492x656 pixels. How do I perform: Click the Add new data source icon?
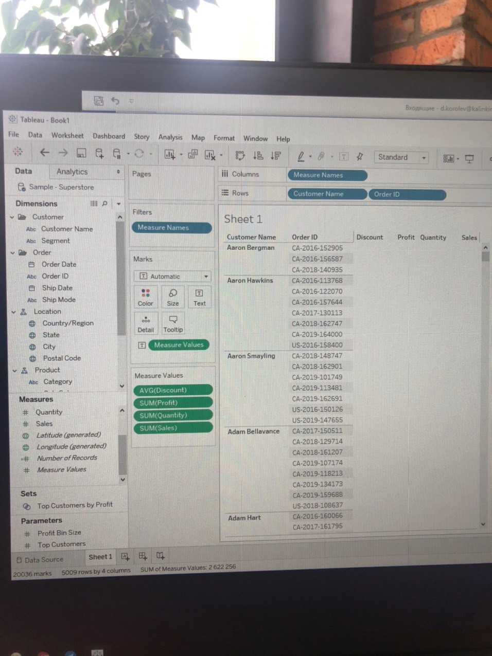tap(99, 153)
